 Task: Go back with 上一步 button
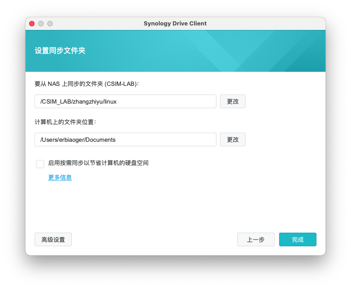coord(256,239)
